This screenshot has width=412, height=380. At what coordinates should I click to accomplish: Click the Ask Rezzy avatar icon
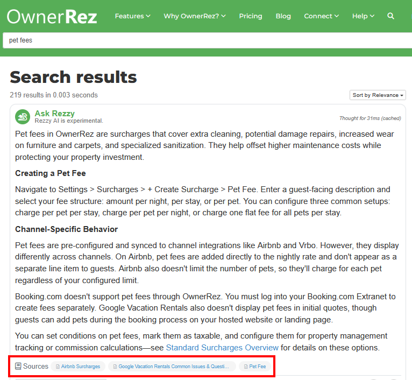point(23,117)
